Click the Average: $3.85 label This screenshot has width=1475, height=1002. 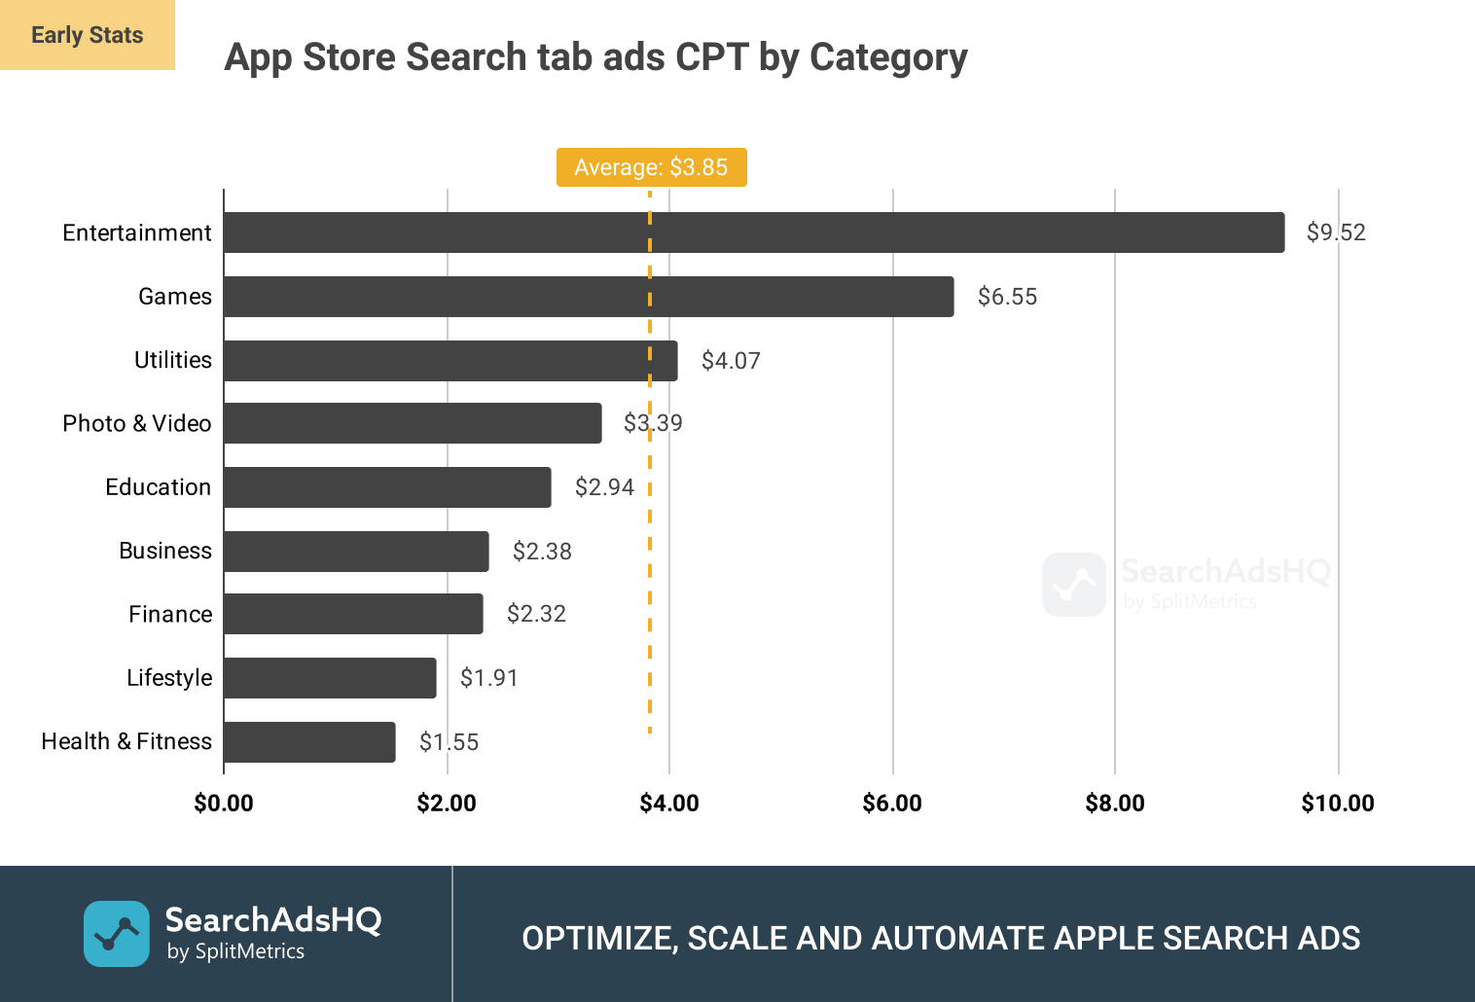tap(651, 167)
